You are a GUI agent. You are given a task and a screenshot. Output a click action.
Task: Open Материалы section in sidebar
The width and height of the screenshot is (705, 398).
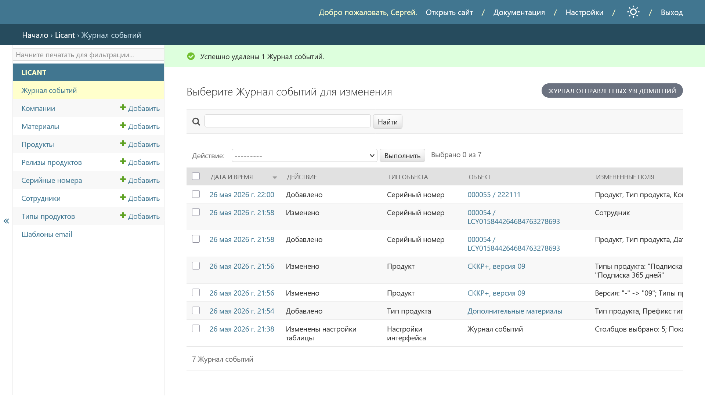(40, 126)
